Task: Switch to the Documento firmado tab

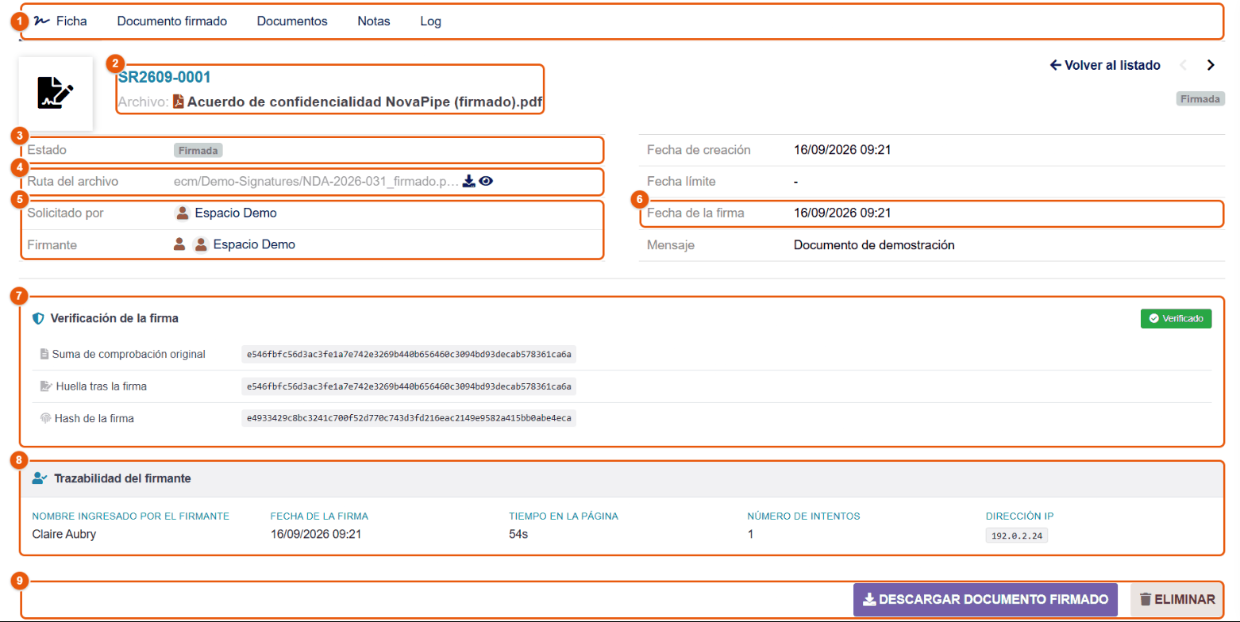Action: pos(172,21)
